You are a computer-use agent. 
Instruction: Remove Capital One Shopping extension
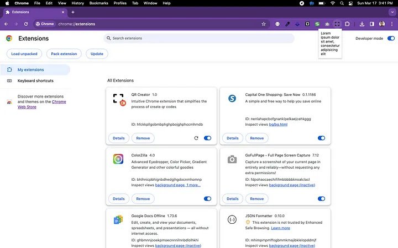[x=257, y=138]
